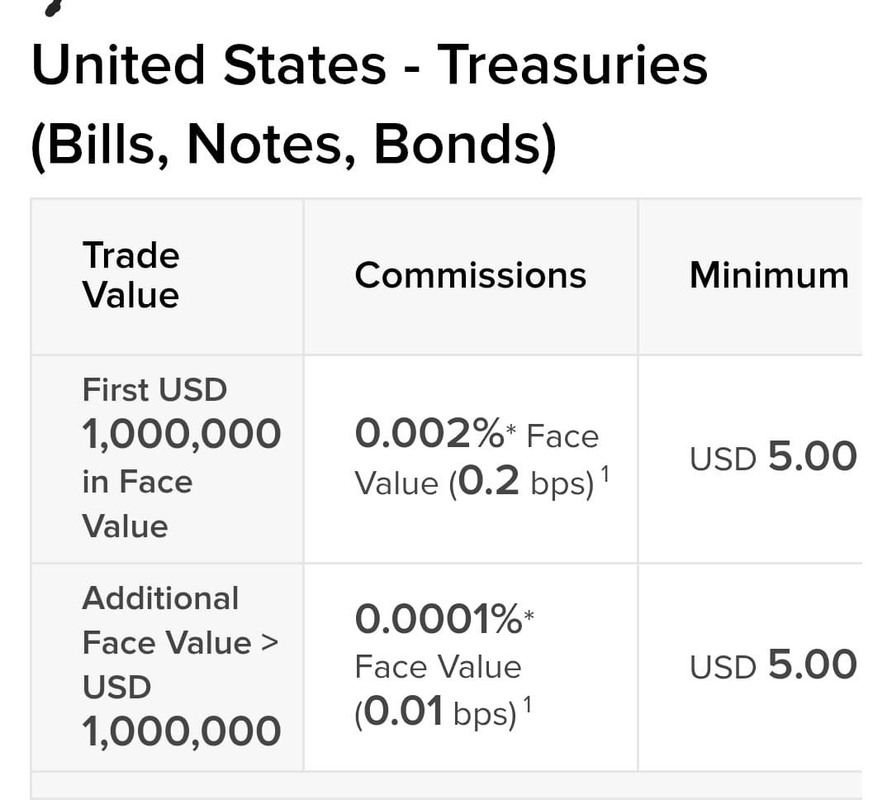Viewport: 892px width, 800px height.
Task: Select the "Commissions" column header
Action: [x=470, y=275]
